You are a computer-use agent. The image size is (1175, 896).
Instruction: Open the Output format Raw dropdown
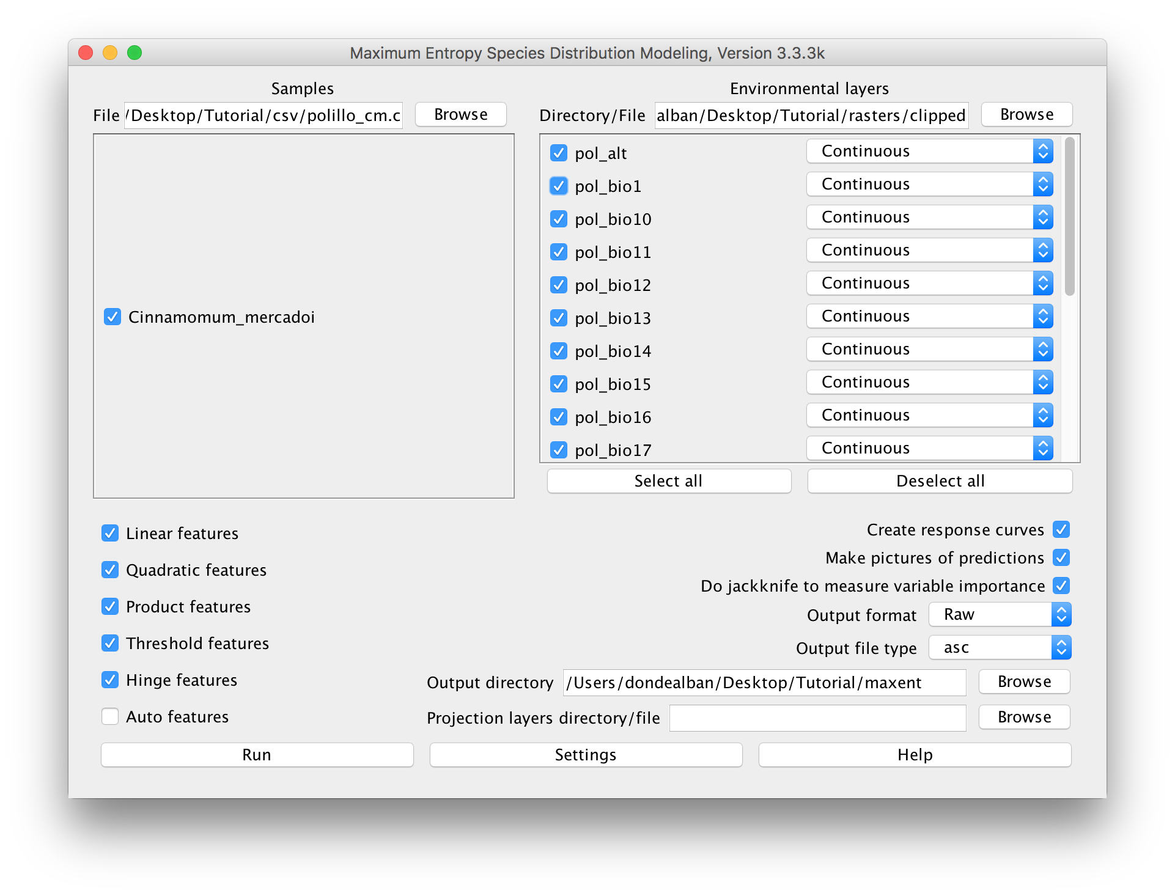click(1000, 614)
